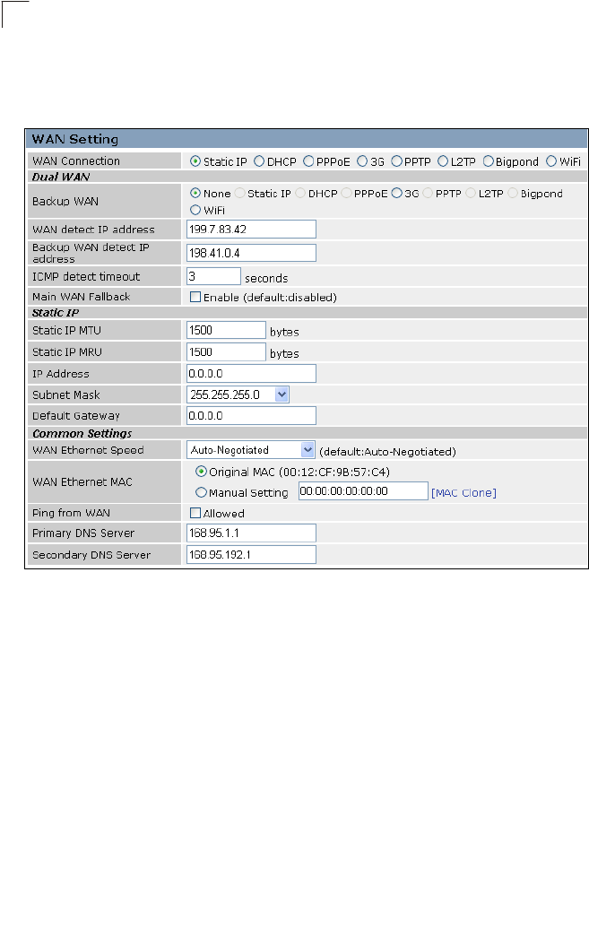Click the ICMP detect timeout field
Viewport: 589px width, 945px height.
point(214,277)
